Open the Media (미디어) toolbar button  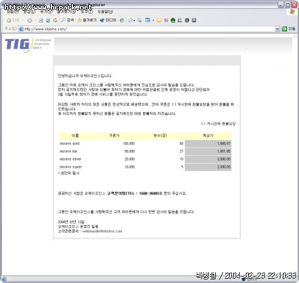pyautogui.click(x=108, y=20)
